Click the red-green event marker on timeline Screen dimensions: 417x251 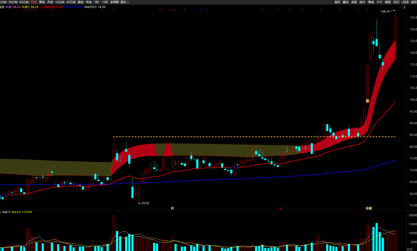click(x=369, y=208)
